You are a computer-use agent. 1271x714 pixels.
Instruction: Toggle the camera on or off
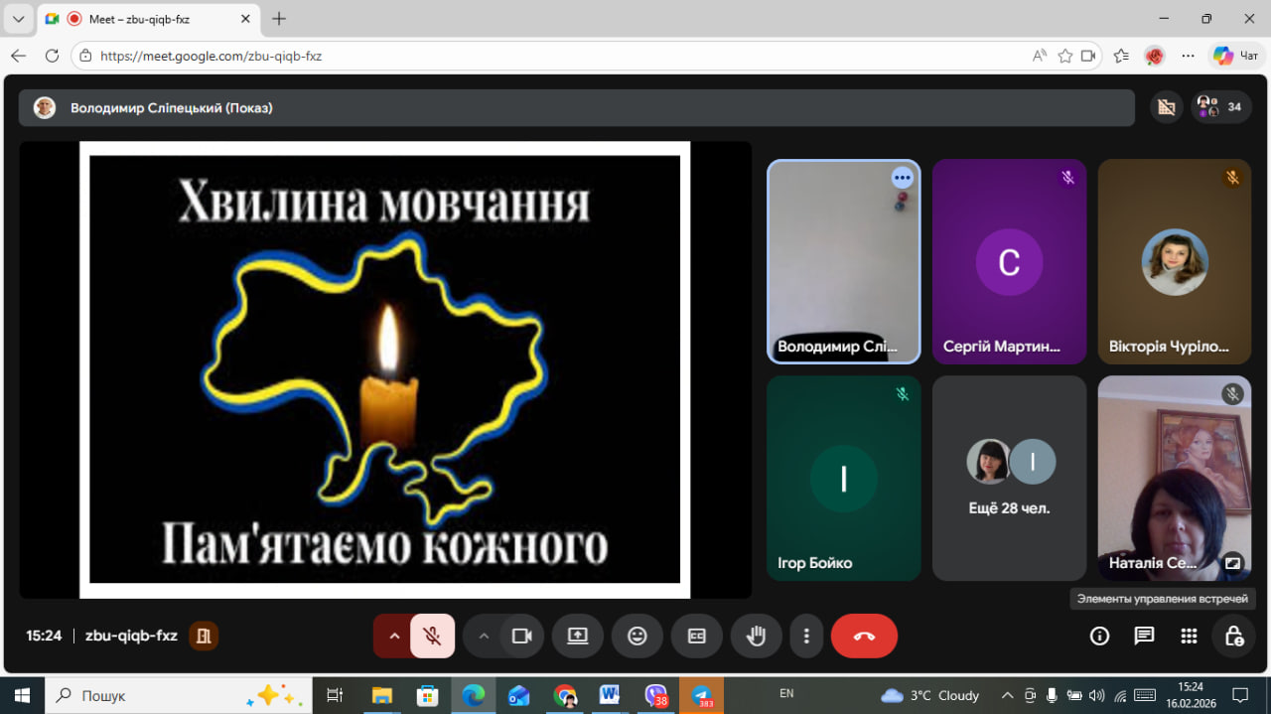click(521, 637)
